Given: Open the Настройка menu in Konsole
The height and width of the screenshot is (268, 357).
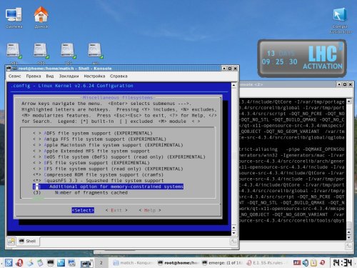Looking at the screenshot, I should coord(94,76).
